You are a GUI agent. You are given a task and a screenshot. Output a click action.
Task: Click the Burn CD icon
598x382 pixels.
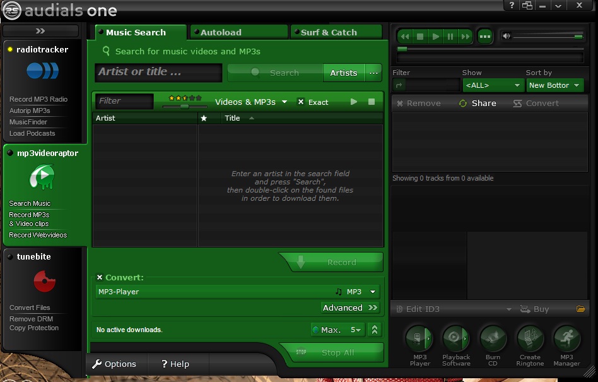point(493,338)
